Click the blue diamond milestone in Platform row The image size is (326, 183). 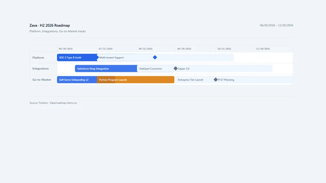pos(155,57)
